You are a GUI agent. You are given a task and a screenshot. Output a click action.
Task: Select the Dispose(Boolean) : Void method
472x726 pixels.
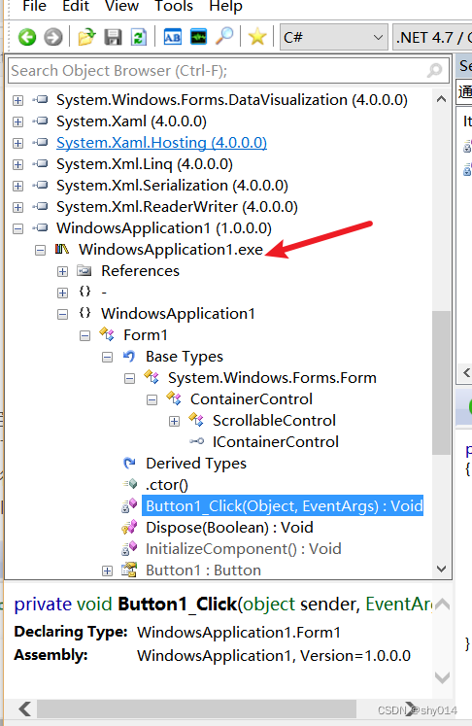click(229, 528)
